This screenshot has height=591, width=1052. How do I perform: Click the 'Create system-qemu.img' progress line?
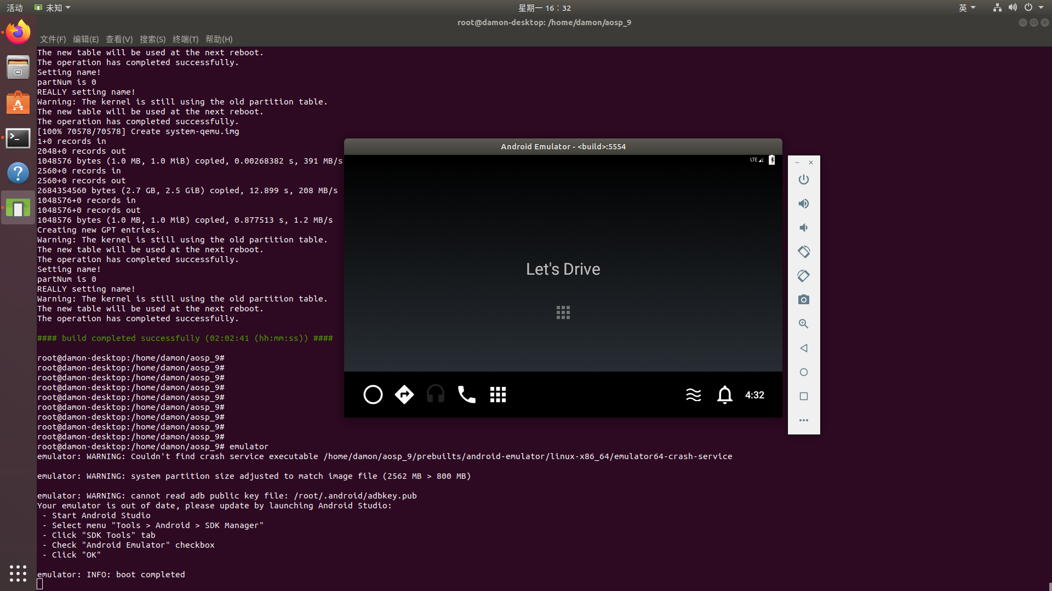click(x=138, y=131)
